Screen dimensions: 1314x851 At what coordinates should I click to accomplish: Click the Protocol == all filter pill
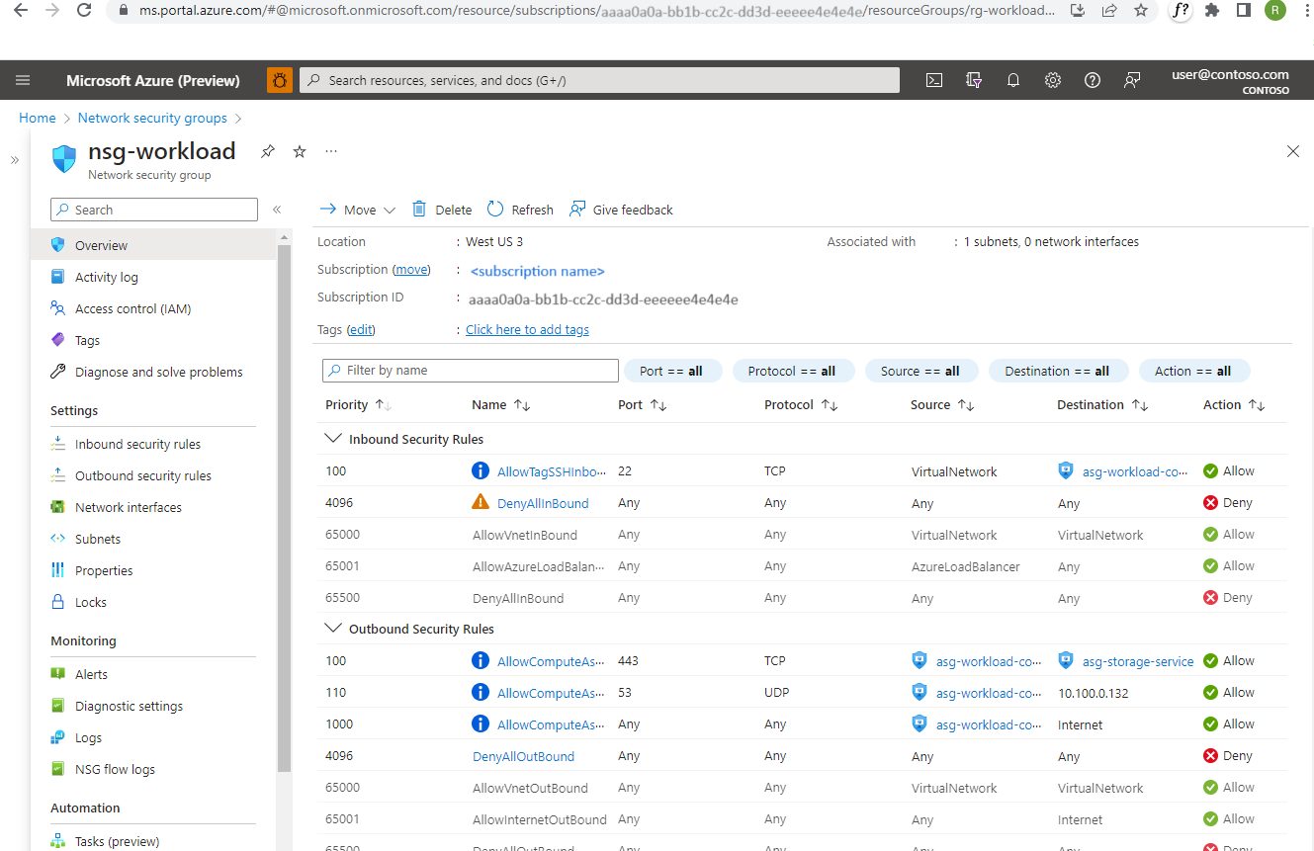click(x=791, y=372)
